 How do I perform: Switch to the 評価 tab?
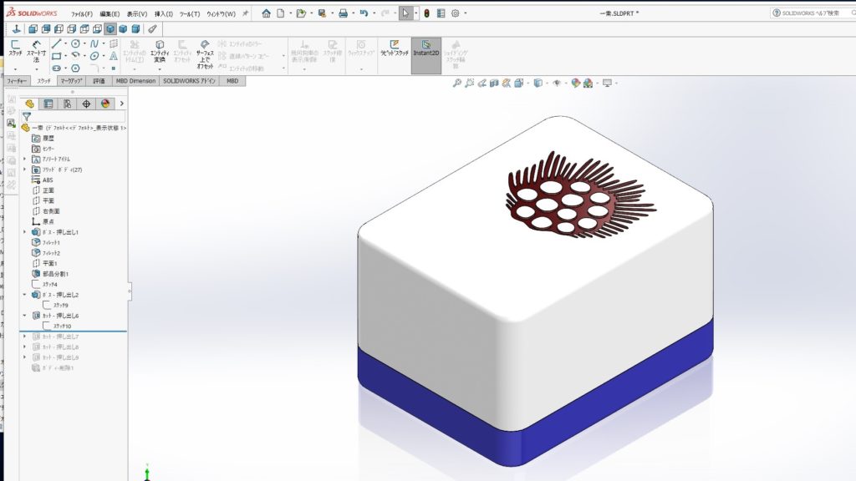point(99,81)
